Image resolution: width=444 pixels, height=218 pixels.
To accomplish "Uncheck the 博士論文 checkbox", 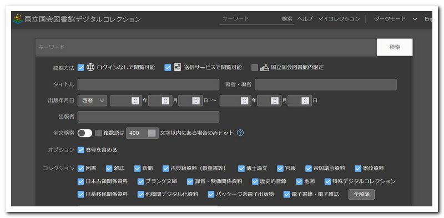I will click(241, 169).
